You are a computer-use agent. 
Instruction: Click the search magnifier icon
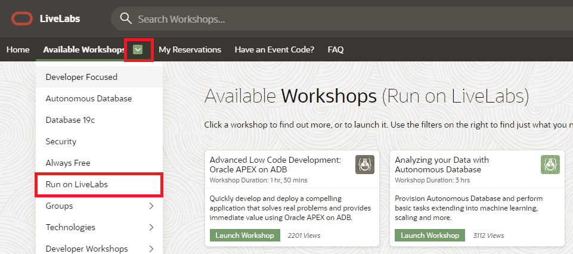click(125, 18)
